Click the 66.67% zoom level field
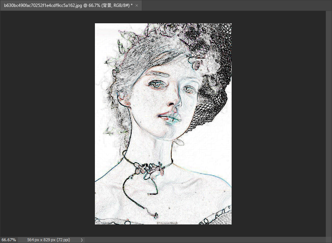The image size is (332, 243). [9, 240]
